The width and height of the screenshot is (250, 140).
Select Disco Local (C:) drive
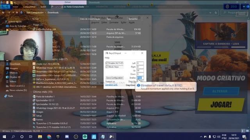(x=17, y=86)
